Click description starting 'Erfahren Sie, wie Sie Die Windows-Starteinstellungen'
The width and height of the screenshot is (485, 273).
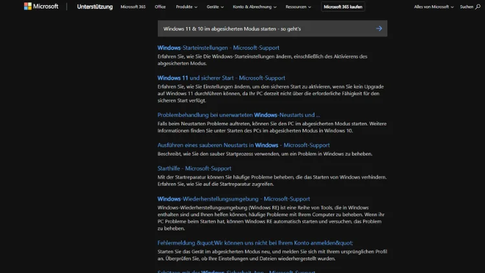click(x=263, y=60)
